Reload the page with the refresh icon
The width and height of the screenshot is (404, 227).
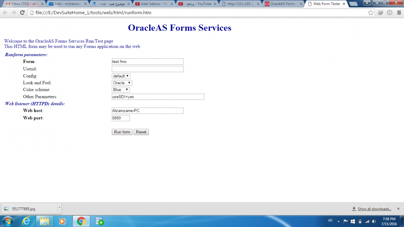[22, 12]
